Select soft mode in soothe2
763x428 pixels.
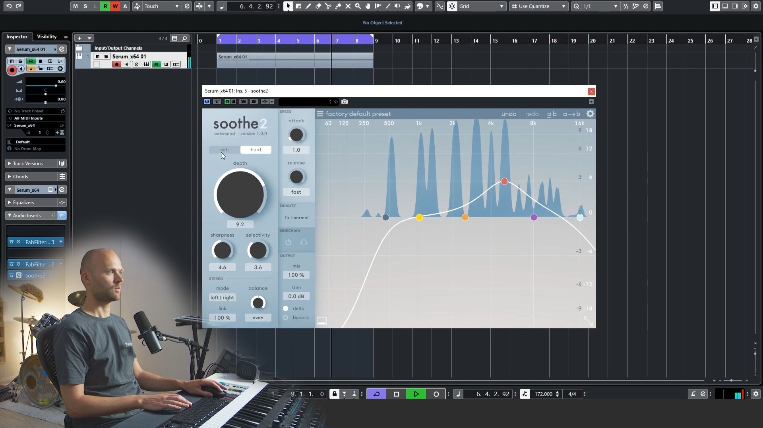(x=225, y=150)
